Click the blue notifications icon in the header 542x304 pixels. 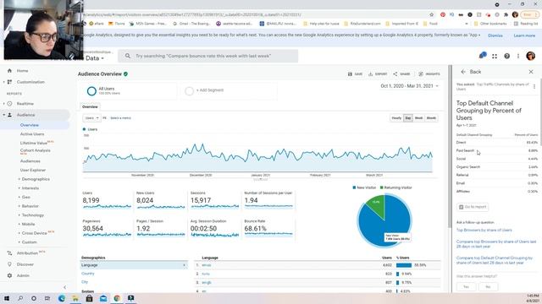point(483,55)
